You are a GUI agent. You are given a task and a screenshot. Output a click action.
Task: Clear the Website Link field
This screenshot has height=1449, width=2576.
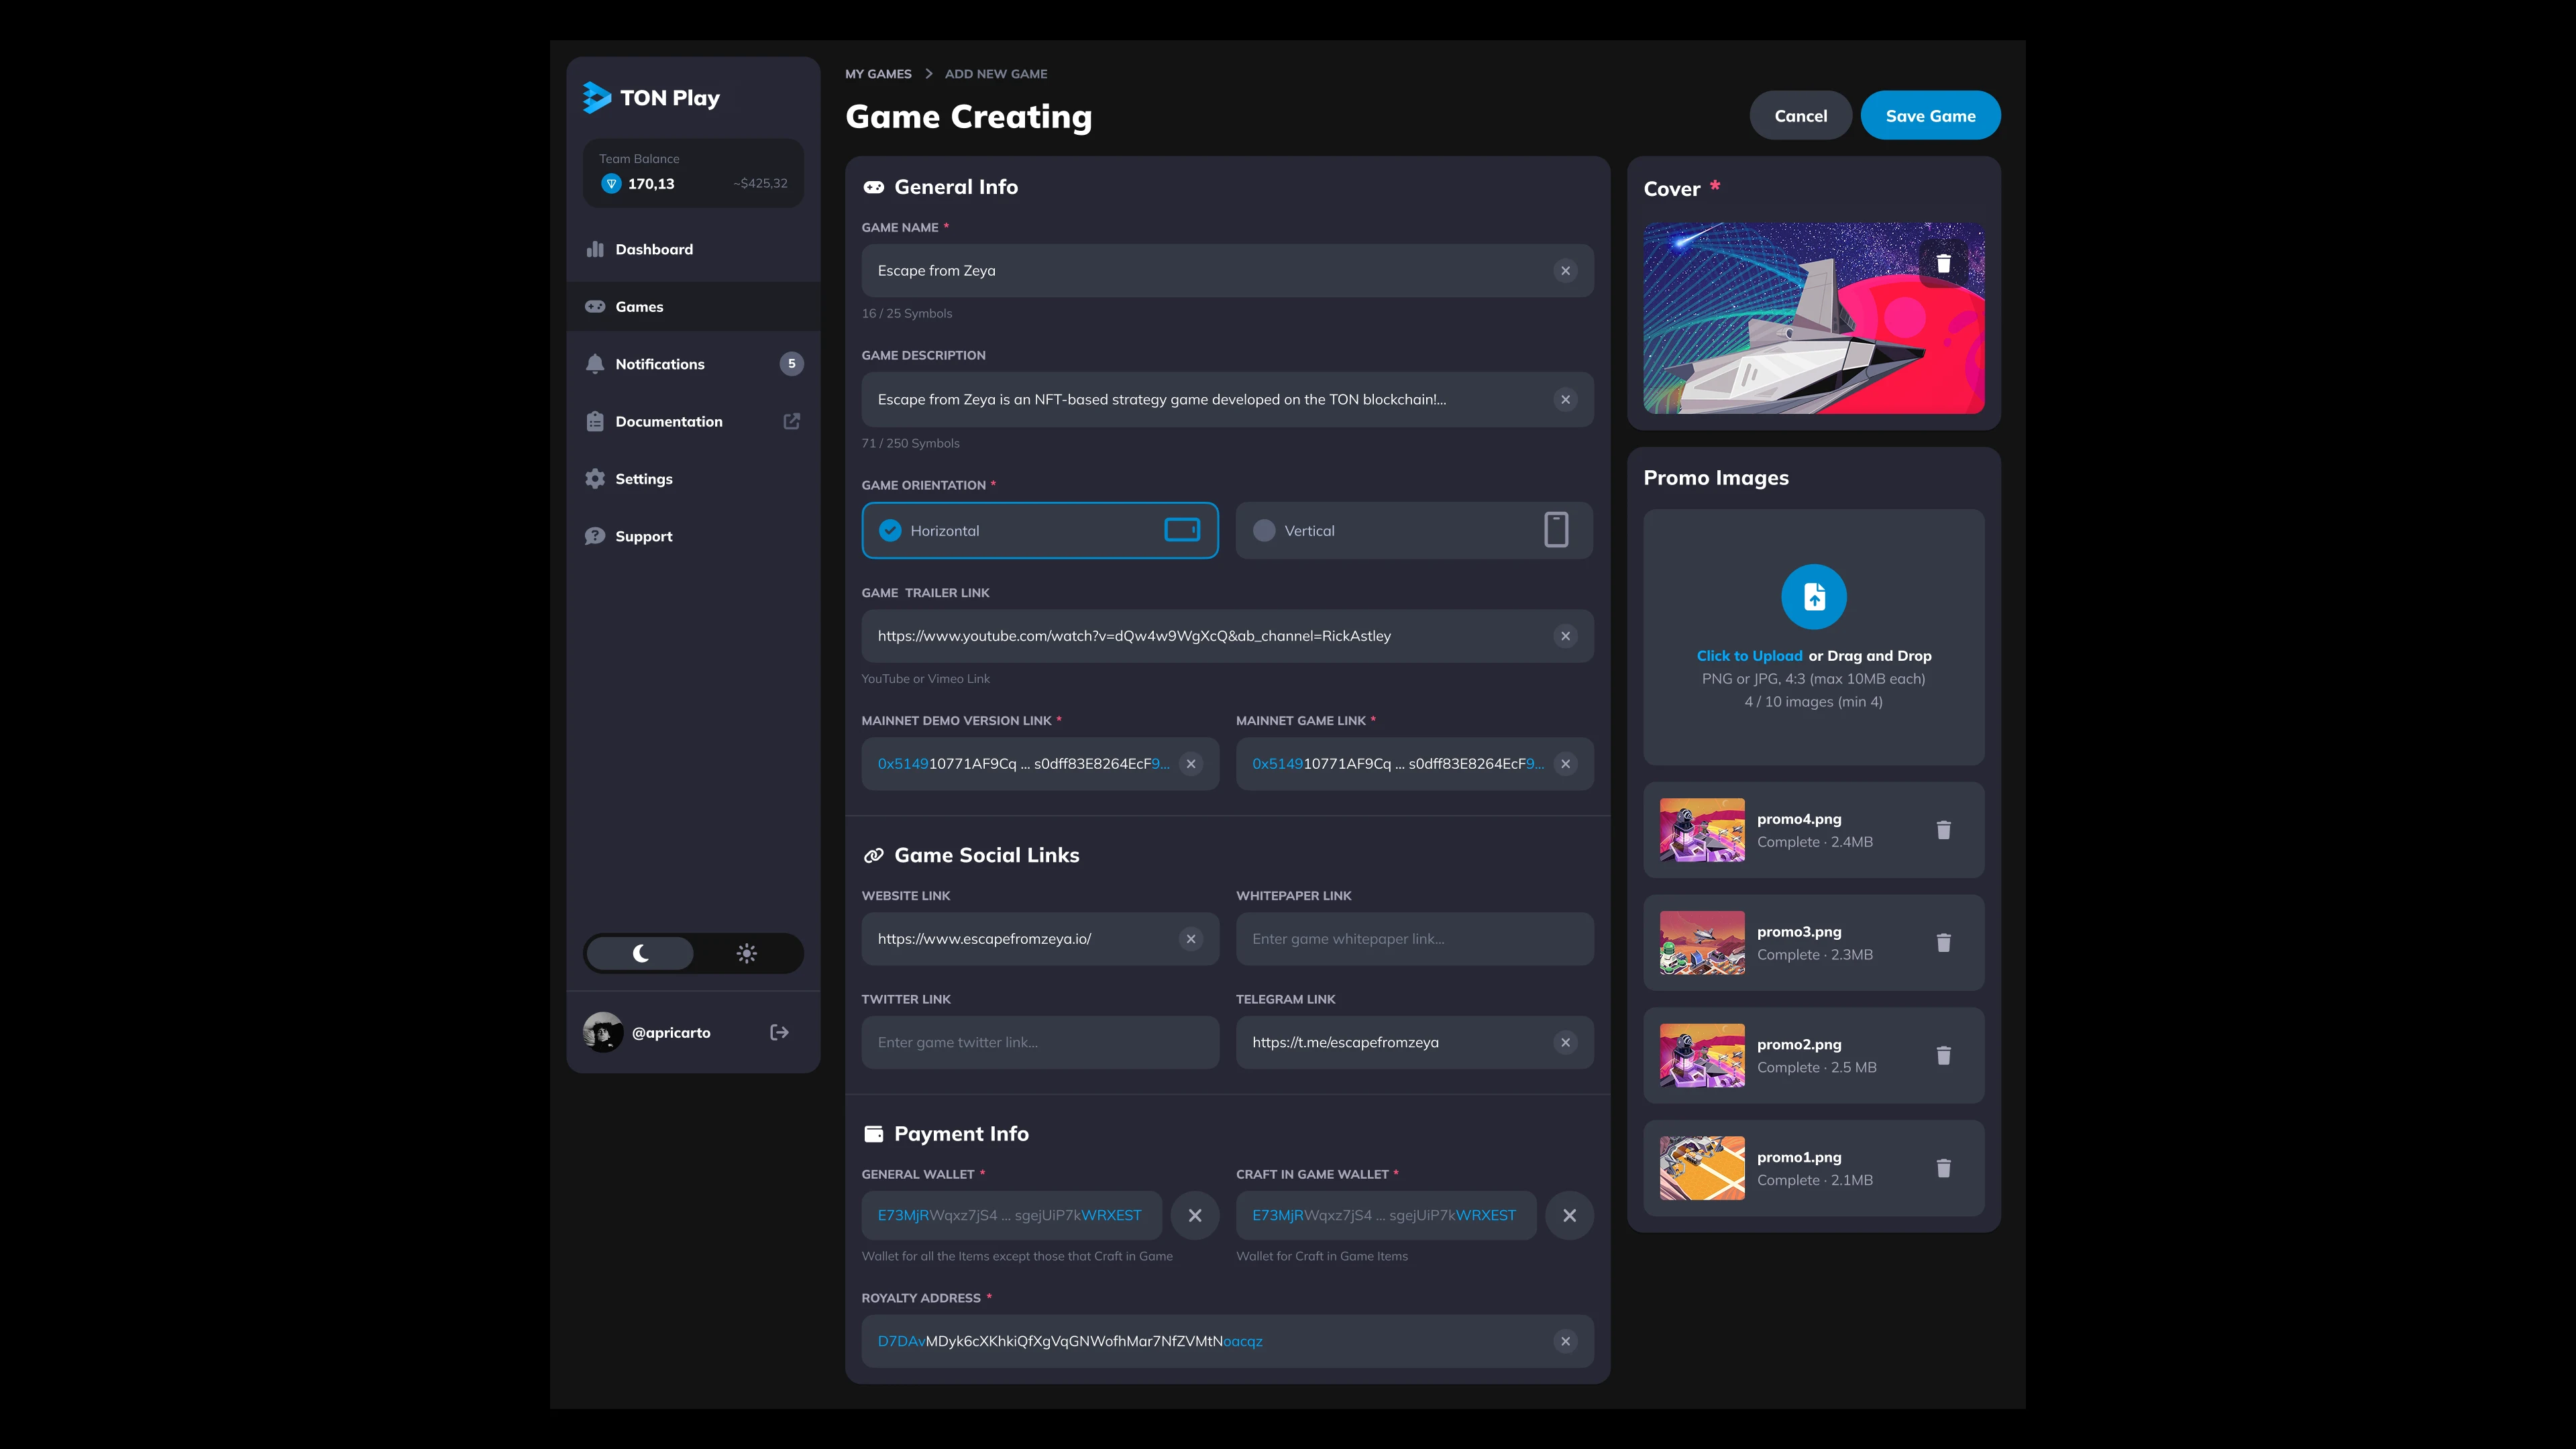coord(1190,939)
